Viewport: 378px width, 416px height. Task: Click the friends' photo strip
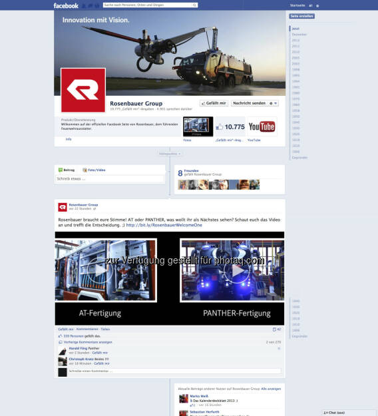218,184
